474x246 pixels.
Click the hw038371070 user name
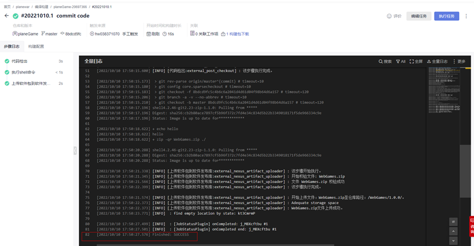tap(107, 34)
